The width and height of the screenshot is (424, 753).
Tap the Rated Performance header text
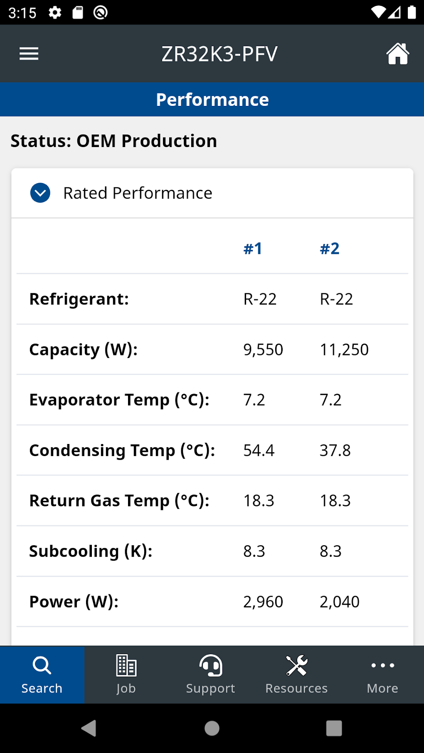click(138, 193)
